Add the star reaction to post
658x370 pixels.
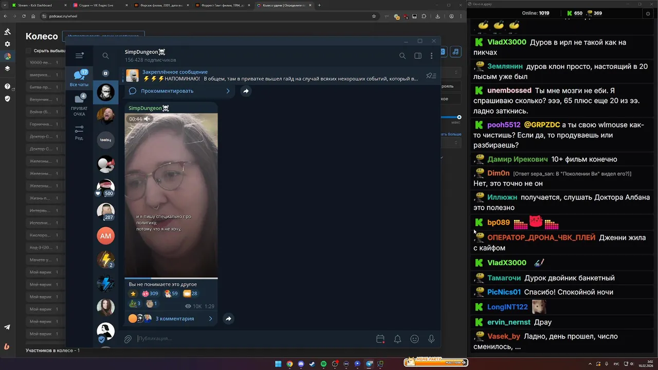point(133,293)
